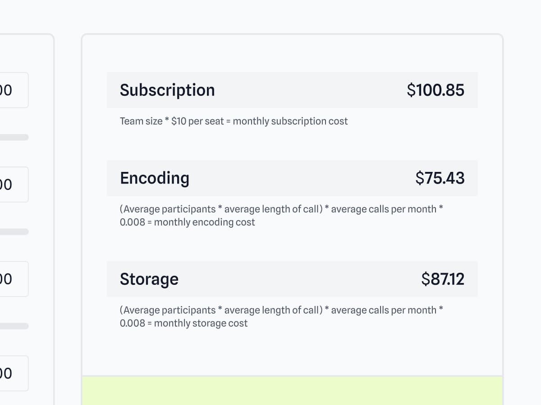The width and height of the screenshot is (541, 405).
Task: Focus the bottom number input on the left
Action: [x=13, y=373]
